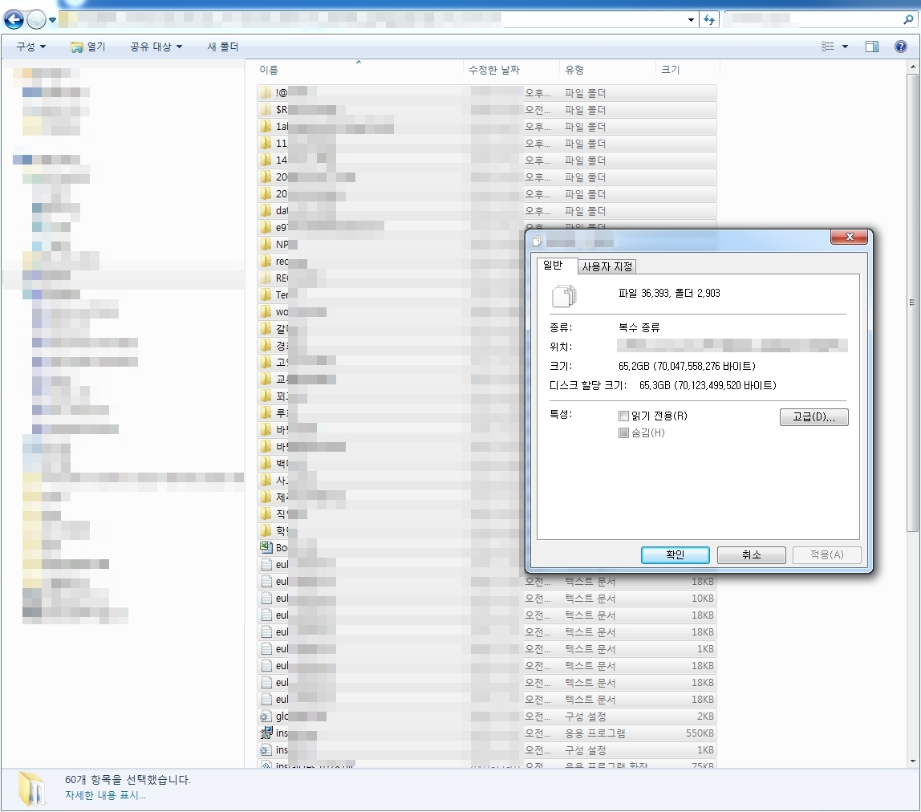This screenshot has width=921, height=812.
Task: Select the 1KB ins configuration file icon
Action: [266, 749]
